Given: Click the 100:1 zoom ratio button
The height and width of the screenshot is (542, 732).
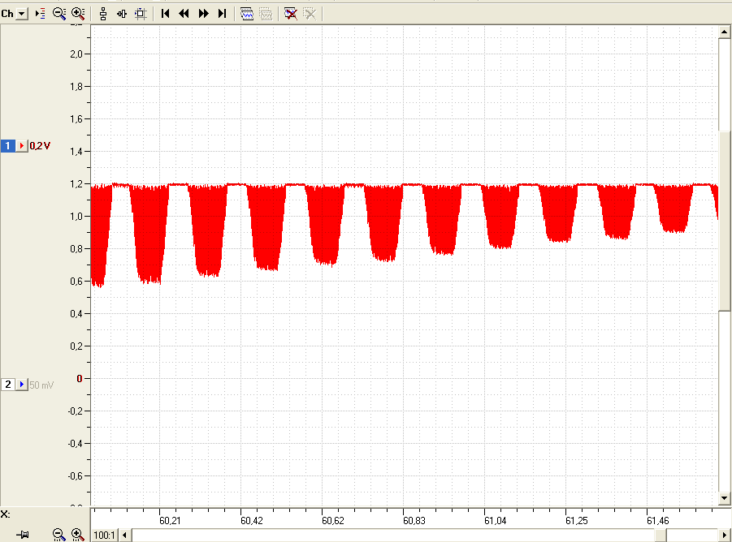Looking at the screenshot, I should 104,535.
